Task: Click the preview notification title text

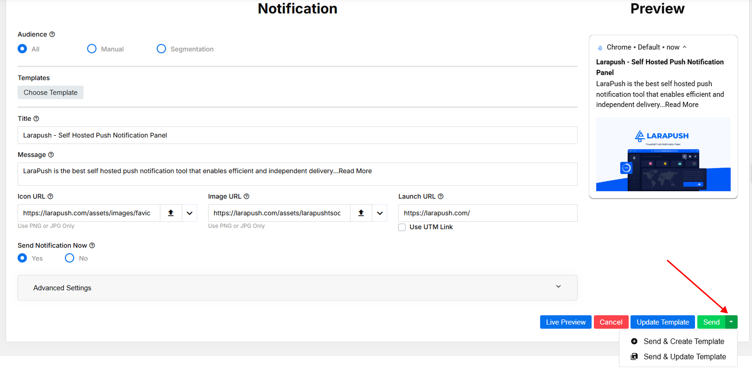Action: pos(660,67)
